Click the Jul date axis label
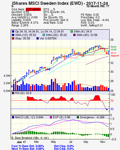Screen dimensions: 120x150 [x=70, y=142]
